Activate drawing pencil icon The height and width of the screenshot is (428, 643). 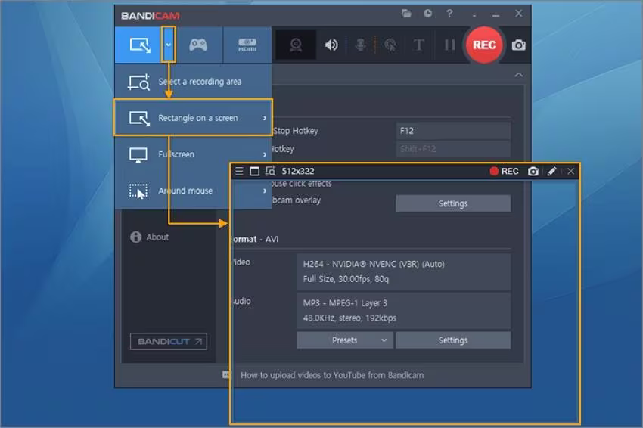tap(552, 172)
